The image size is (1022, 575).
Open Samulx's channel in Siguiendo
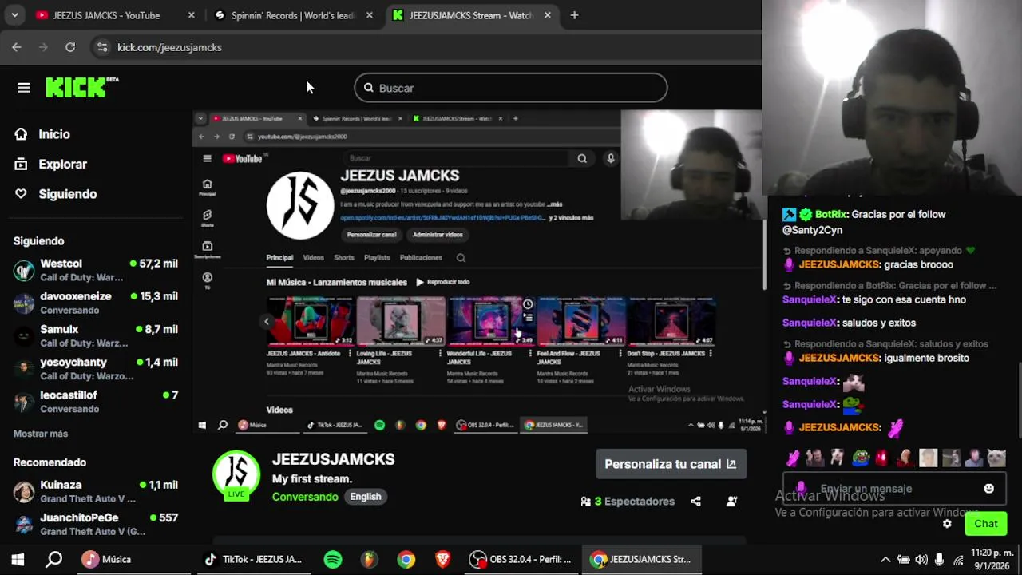click(x=96, y=335)
